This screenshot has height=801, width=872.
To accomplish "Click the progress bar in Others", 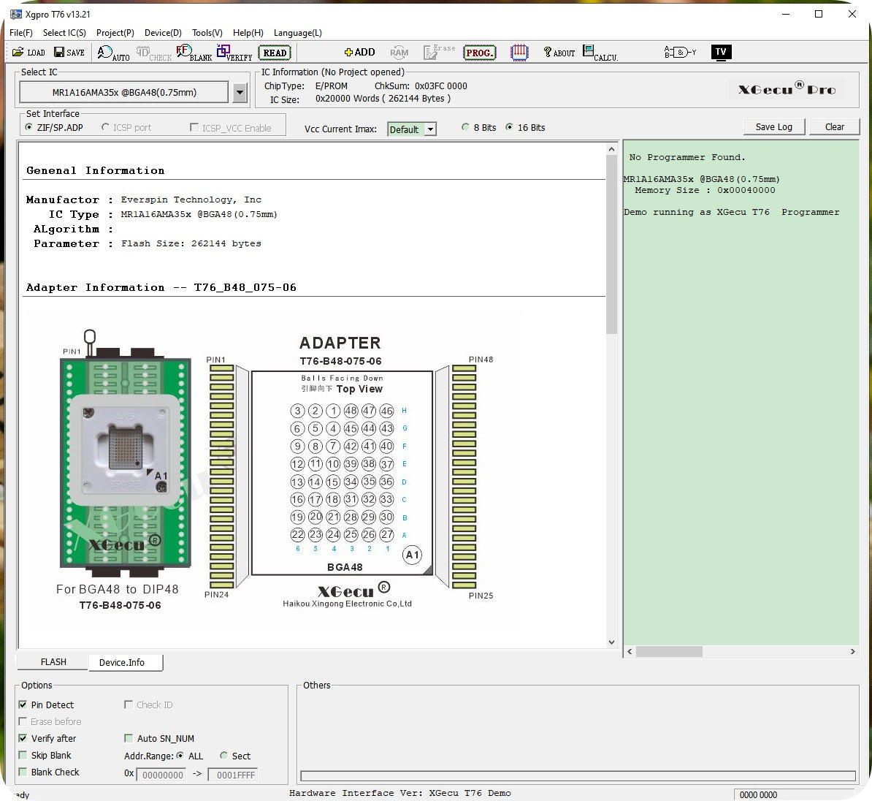I will (x=577, y=776).
